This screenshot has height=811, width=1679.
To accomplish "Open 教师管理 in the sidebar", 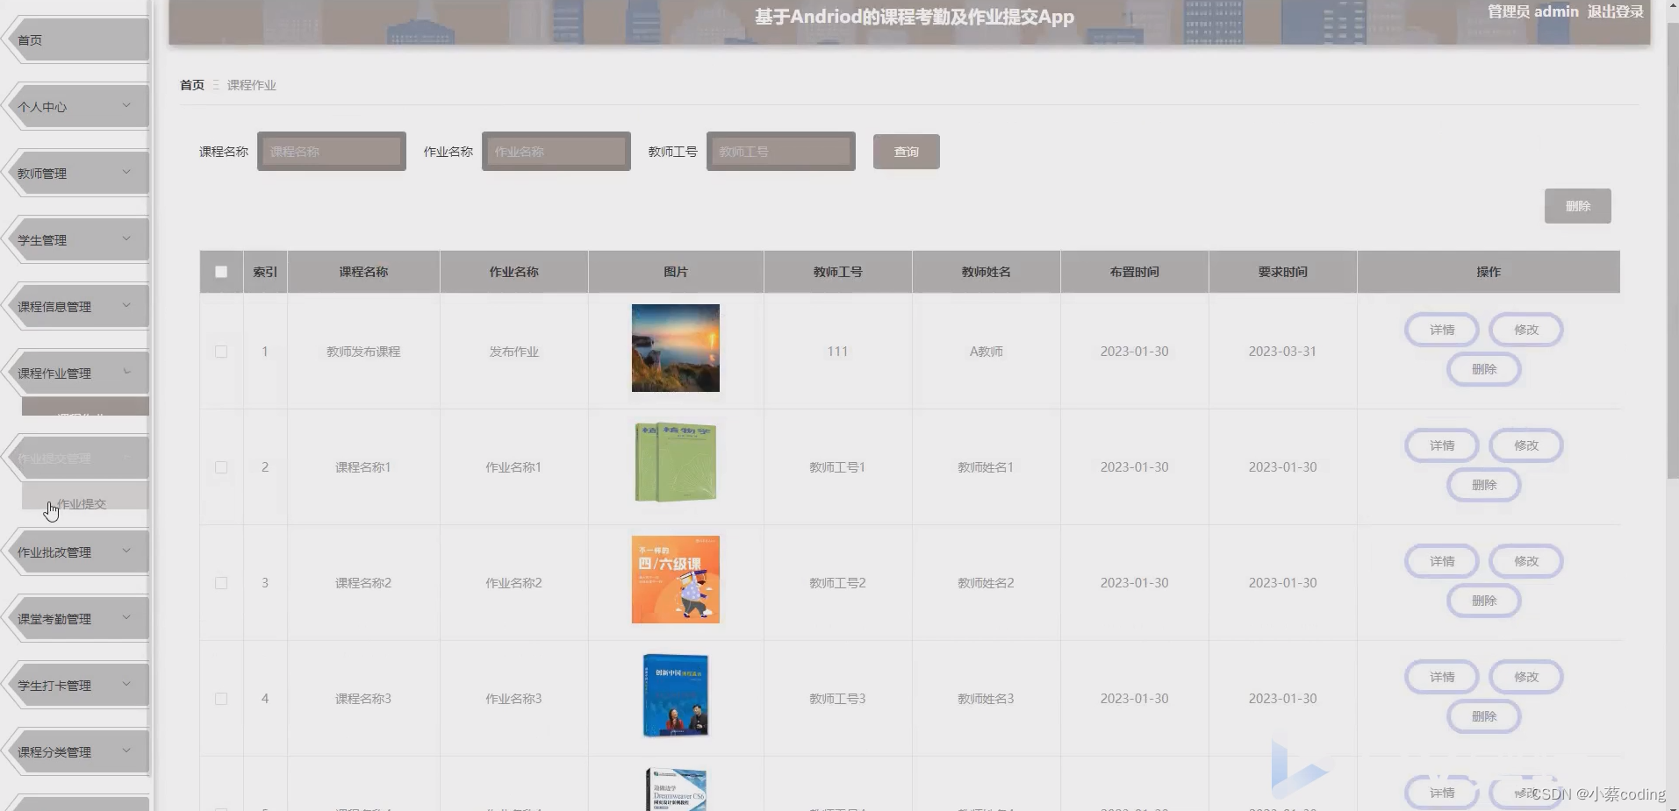I will [77, 174].
